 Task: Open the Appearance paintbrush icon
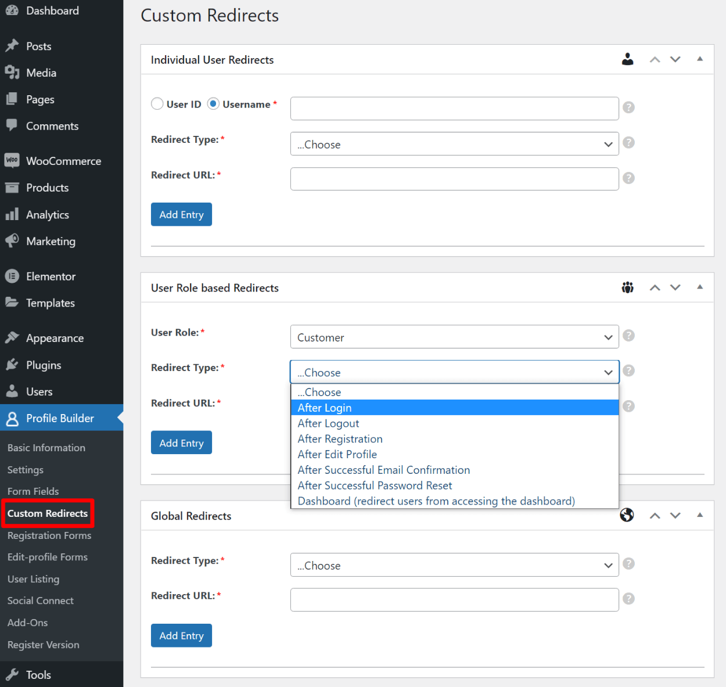pos(12,337)
